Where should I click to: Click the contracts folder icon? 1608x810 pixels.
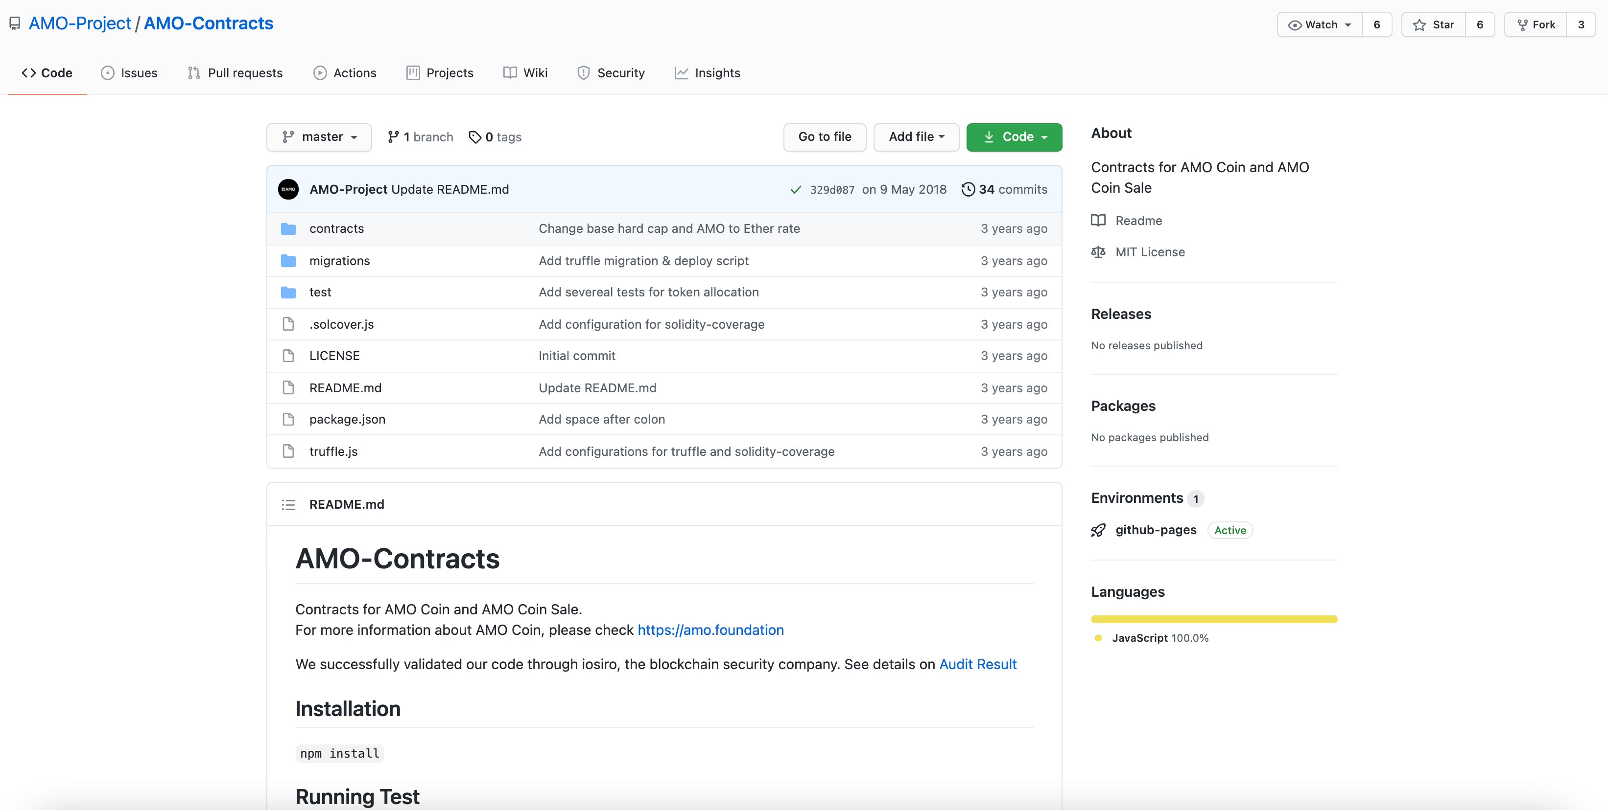[288, 229]
